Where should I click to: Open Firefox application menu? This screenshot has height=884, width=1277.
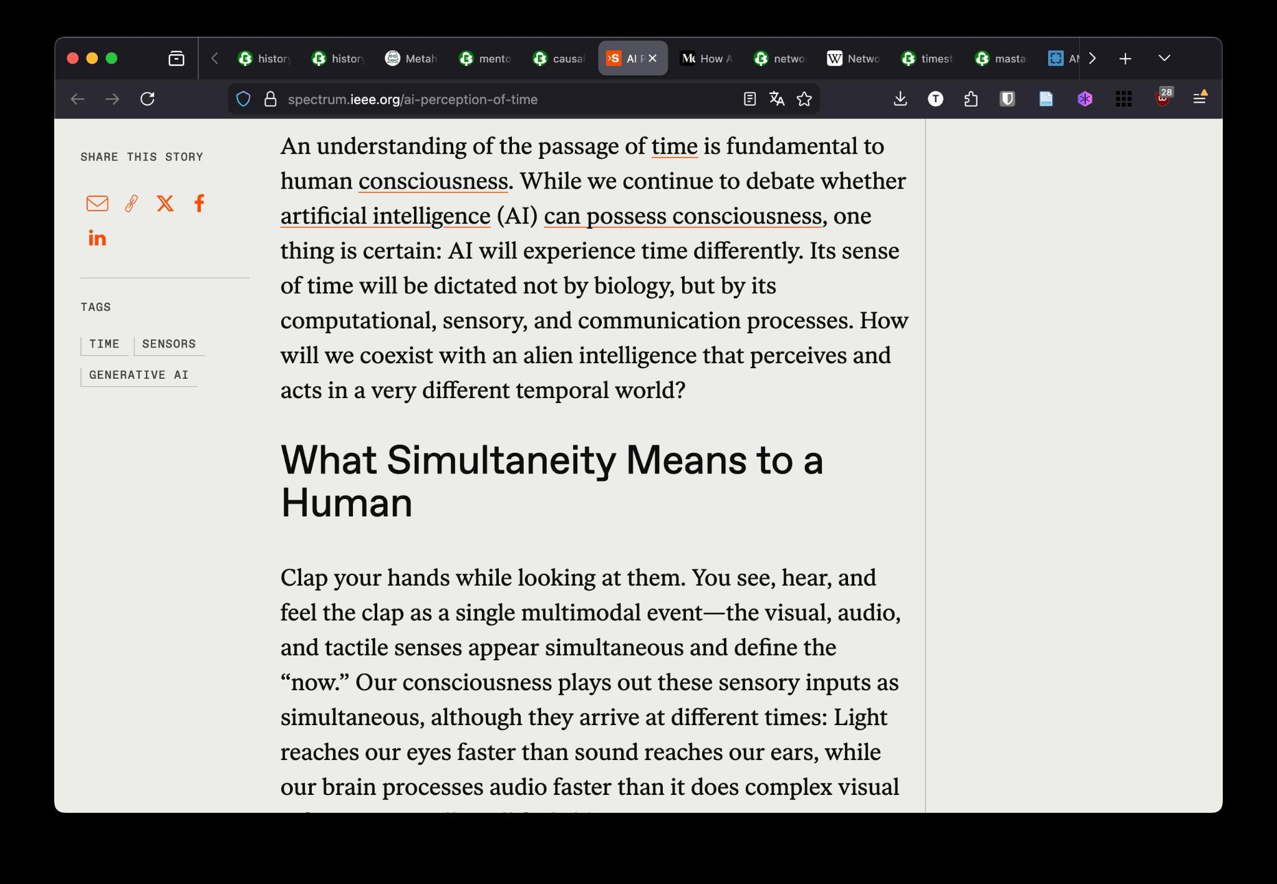pos(1200,98)
